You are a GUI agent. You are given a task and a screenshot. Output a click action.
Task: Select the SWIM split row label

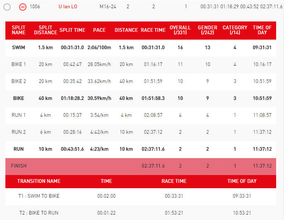coord(19,47)
